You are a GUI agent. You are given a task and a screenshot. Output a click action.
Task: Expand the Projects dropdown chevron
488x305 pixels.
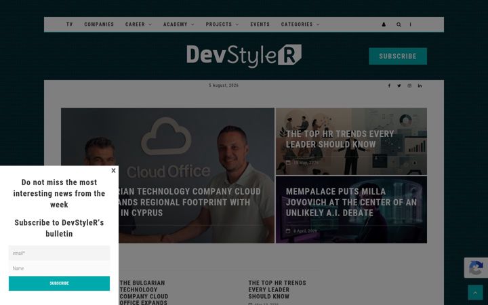coord(237,24)
